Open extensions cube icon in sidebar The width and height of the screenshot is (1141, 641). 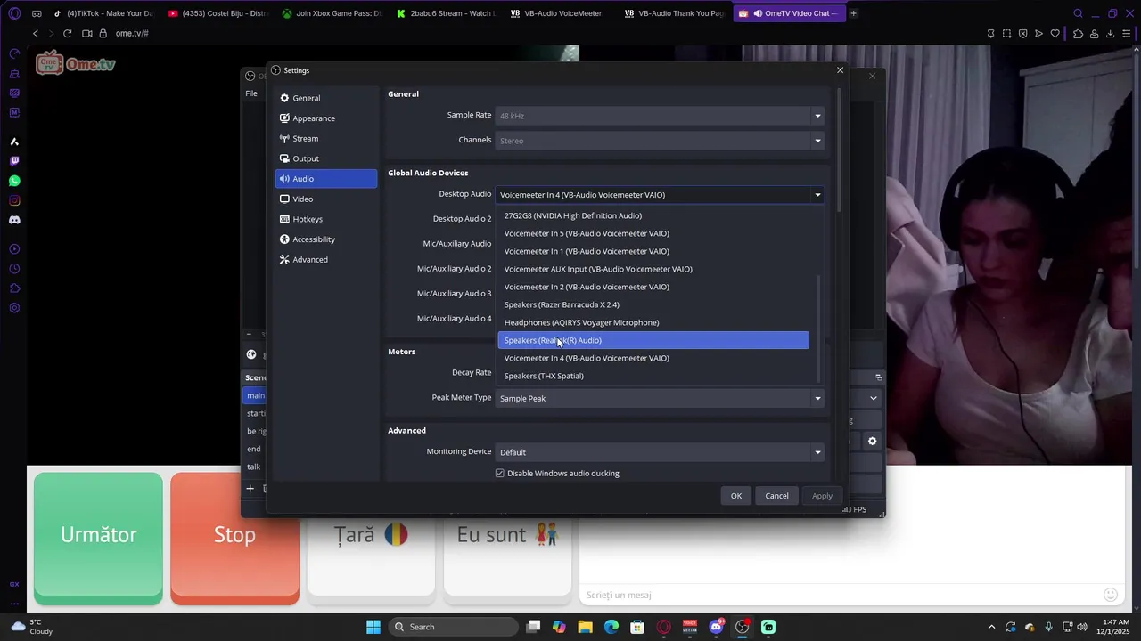click(x=14, y=288)
